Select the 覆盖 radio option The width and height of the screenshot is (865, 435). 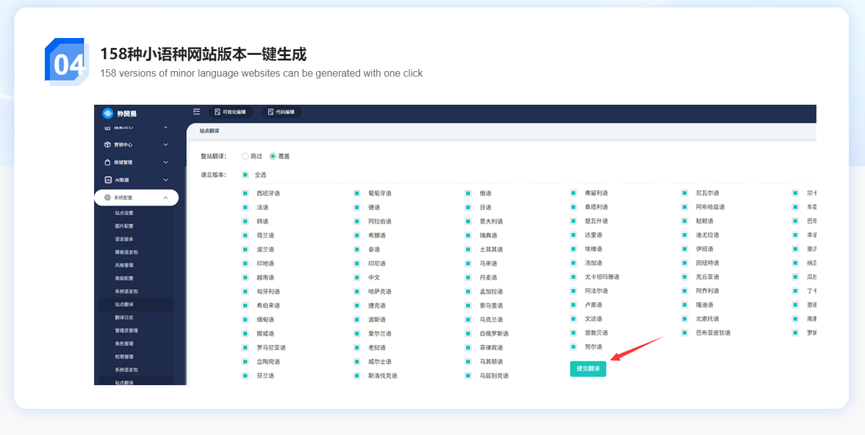273,156
